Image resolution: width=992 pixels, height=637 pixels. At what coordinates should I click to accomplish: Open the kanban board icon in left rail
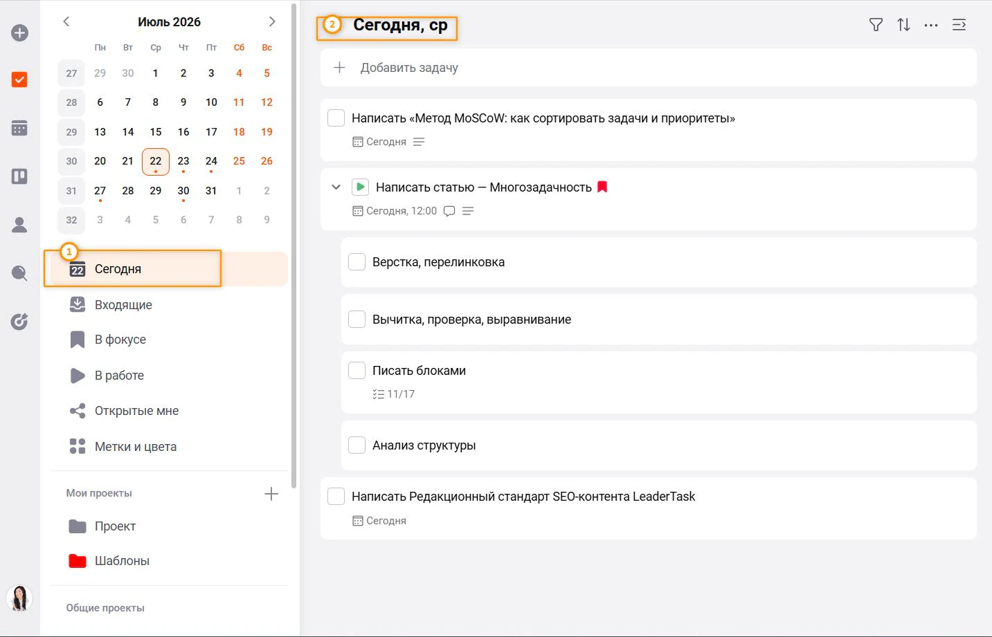pyautogui.click(x=19, y=176)
